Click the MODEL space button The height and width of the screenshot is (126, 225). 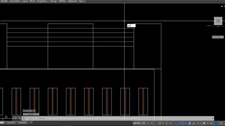coord(137,123)
